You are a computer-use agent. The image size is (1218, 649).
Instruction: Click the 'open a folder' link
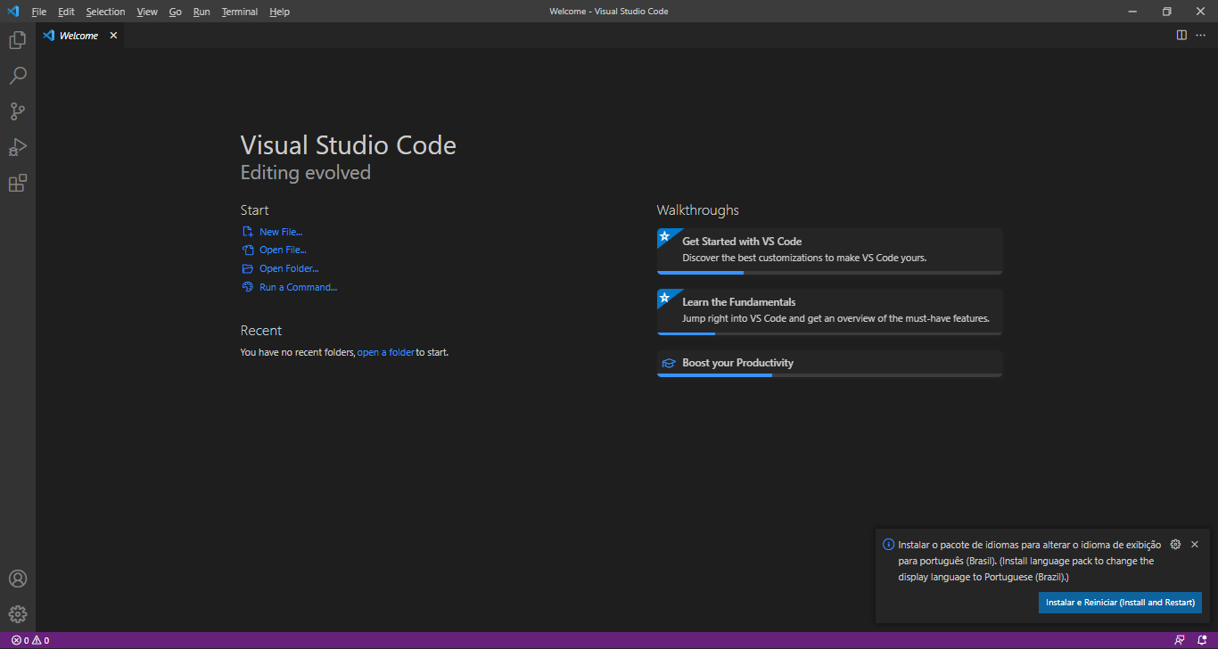pos(385,353)
